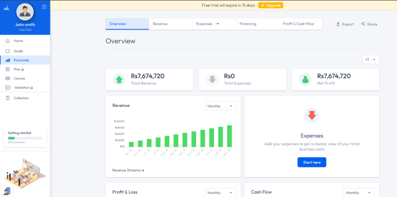This screenshot has width=397, height=197.
Task: Click the Plan locked menu item
Action: click(x=25, y=69)
